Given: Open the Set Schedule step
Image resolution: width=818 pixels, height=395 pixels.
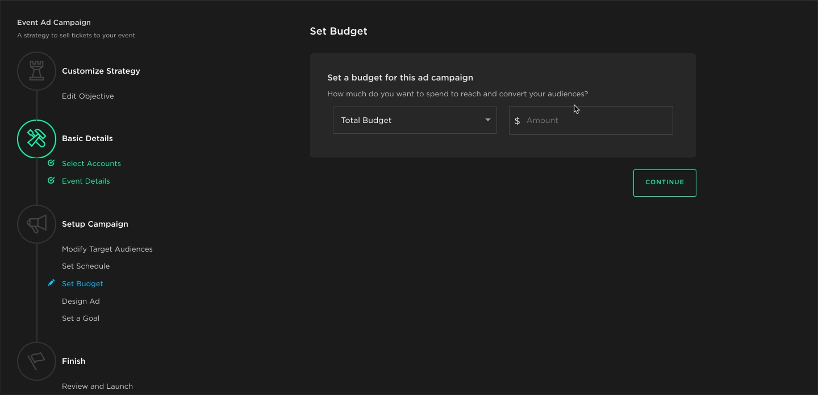Looking at the screenshot, I should [86, 266].
